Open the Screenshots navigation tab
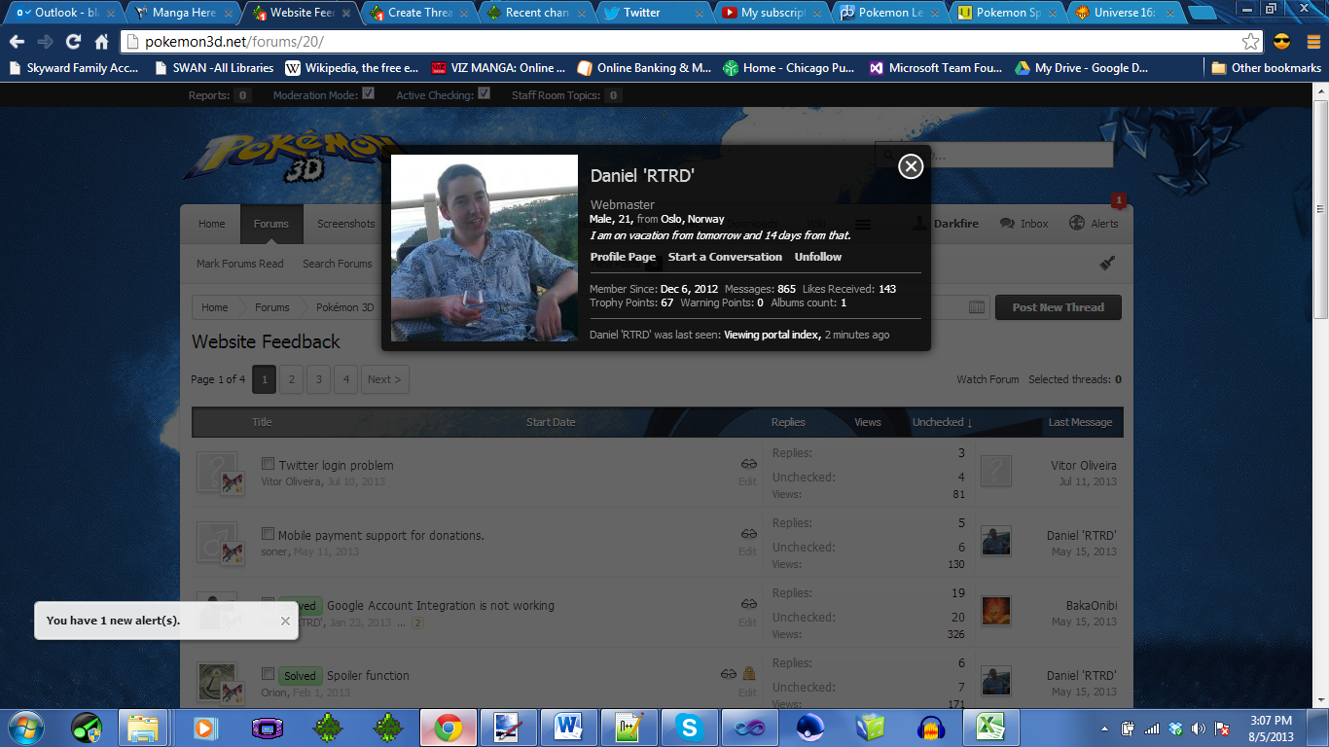Screen dimensions: 1329x747 coord(346,224)
